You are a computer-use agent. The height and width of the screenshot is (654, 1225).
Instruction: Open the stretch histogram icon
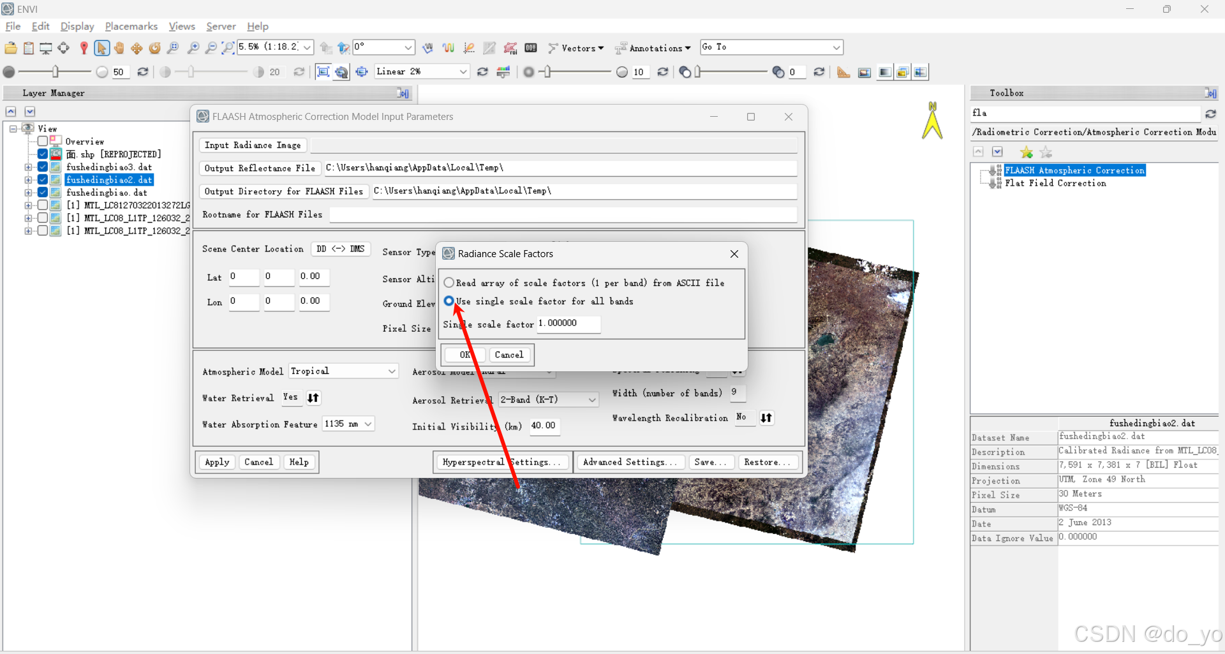[x=503, y=71]
